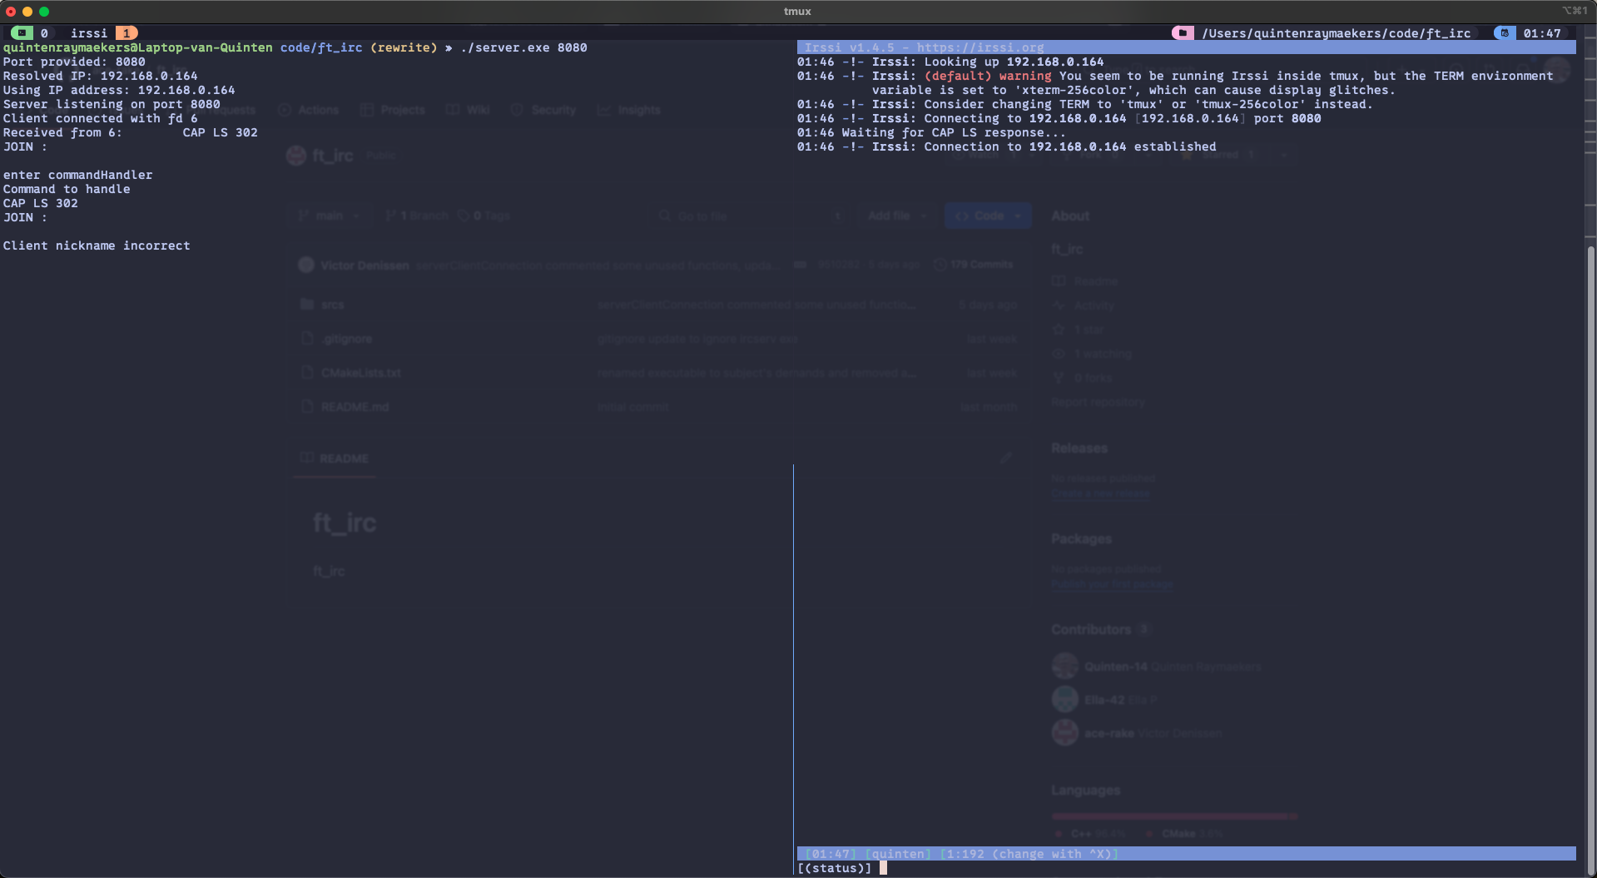Click the ./server.exe 8080 command text

(523, 47)
